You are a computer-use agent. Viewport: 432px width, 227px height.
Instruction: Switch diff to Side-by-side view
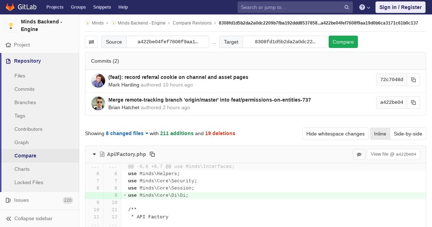tap(408, 134)
